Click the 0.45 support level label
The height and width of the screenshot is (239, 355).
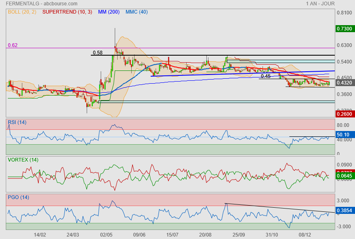[265, 76]
